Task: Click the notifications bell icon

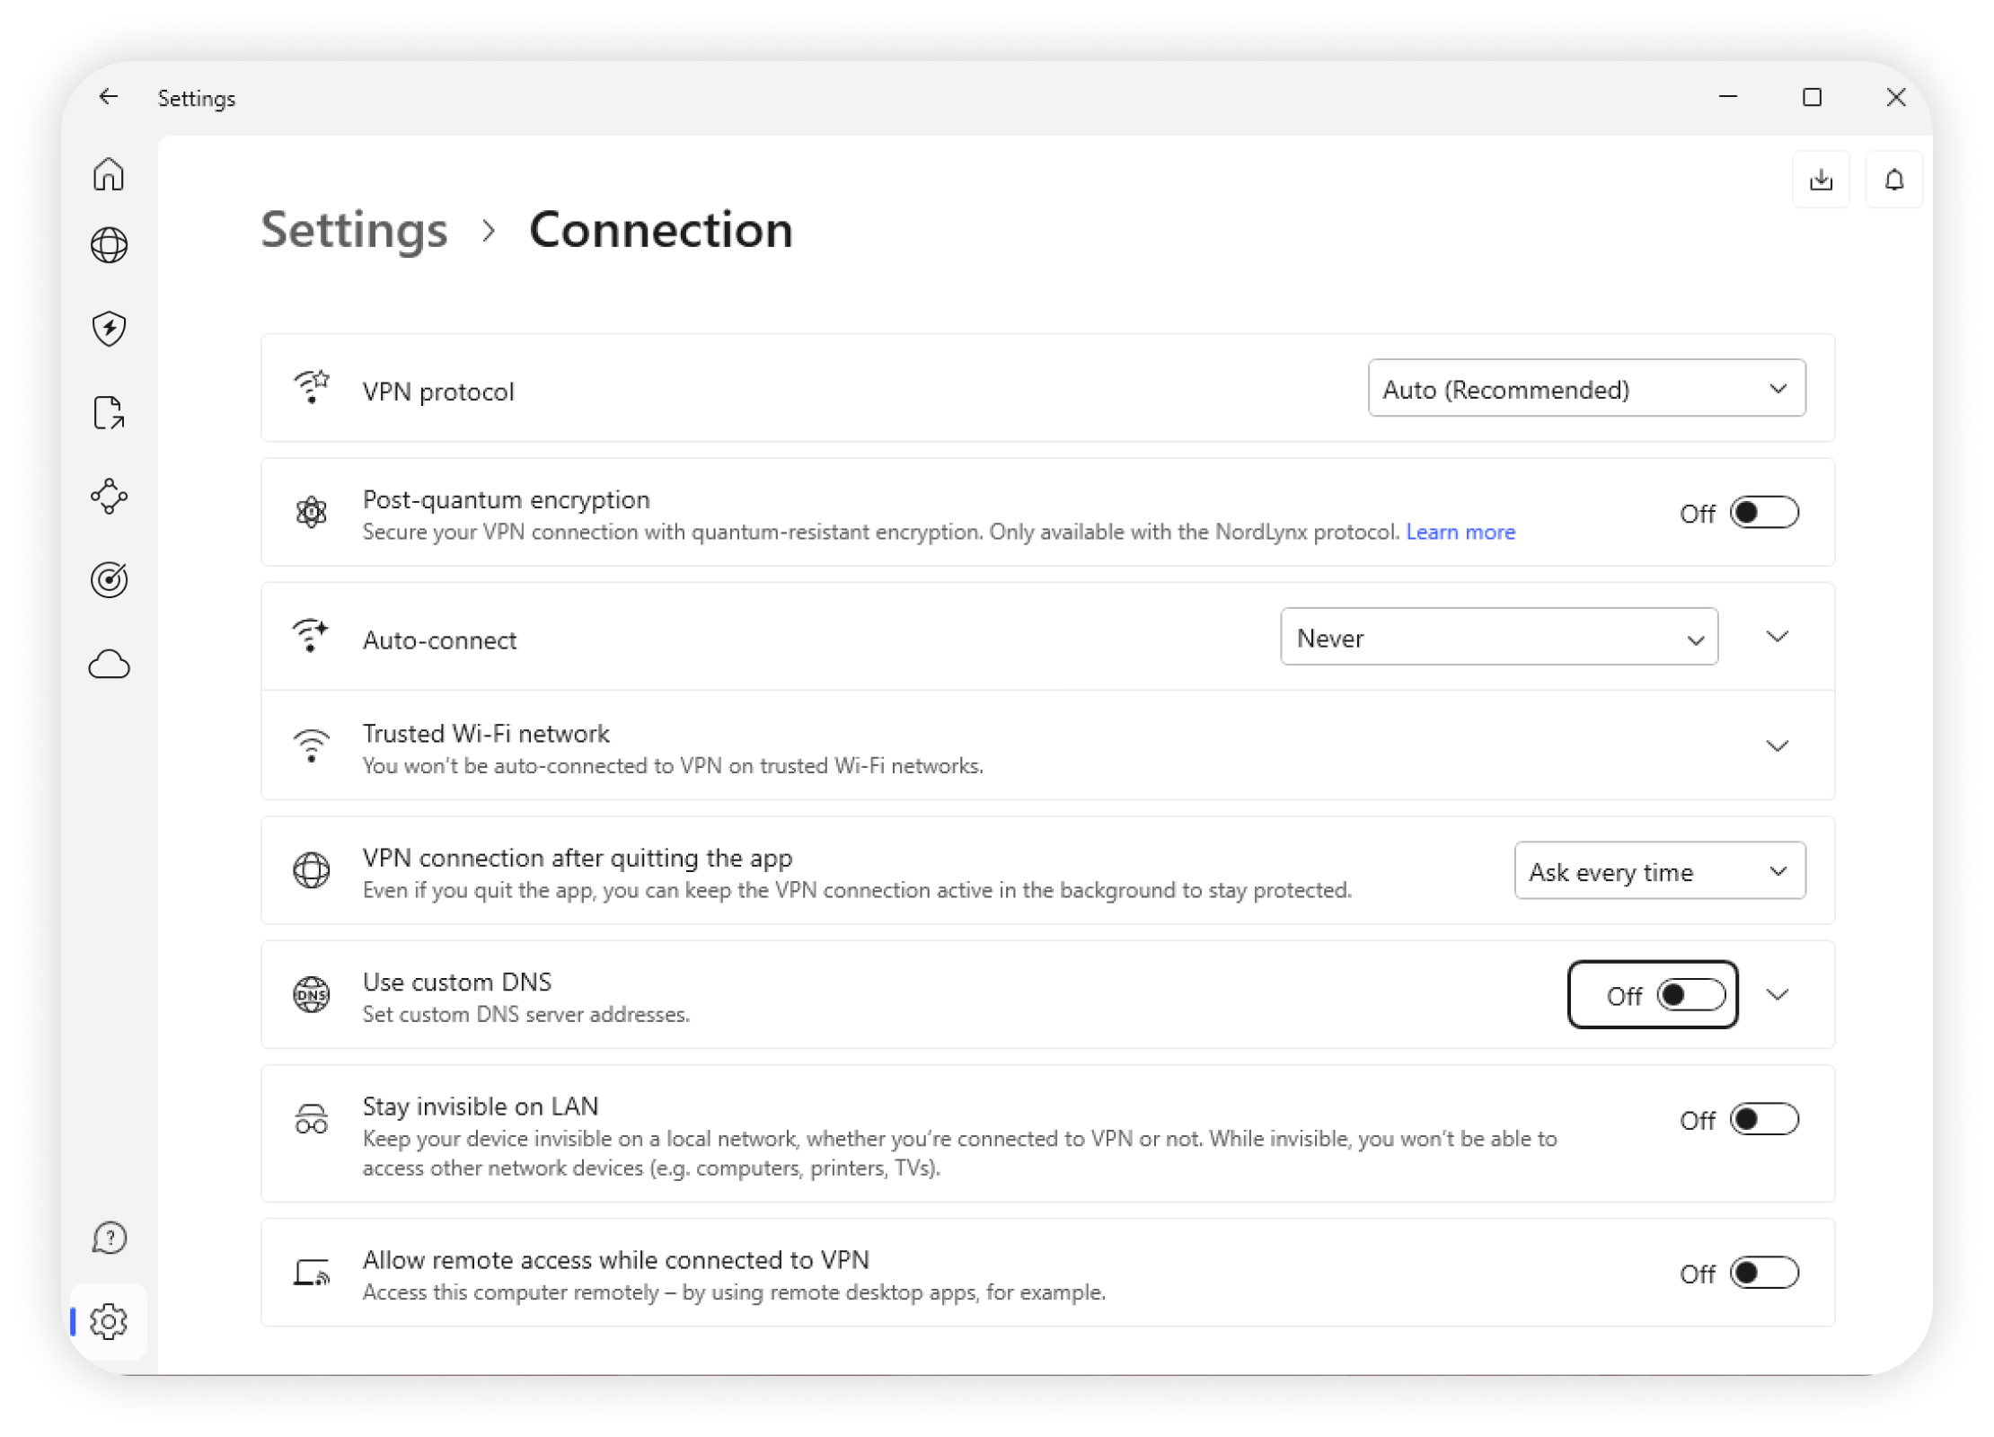Action: click(1894, 180)
